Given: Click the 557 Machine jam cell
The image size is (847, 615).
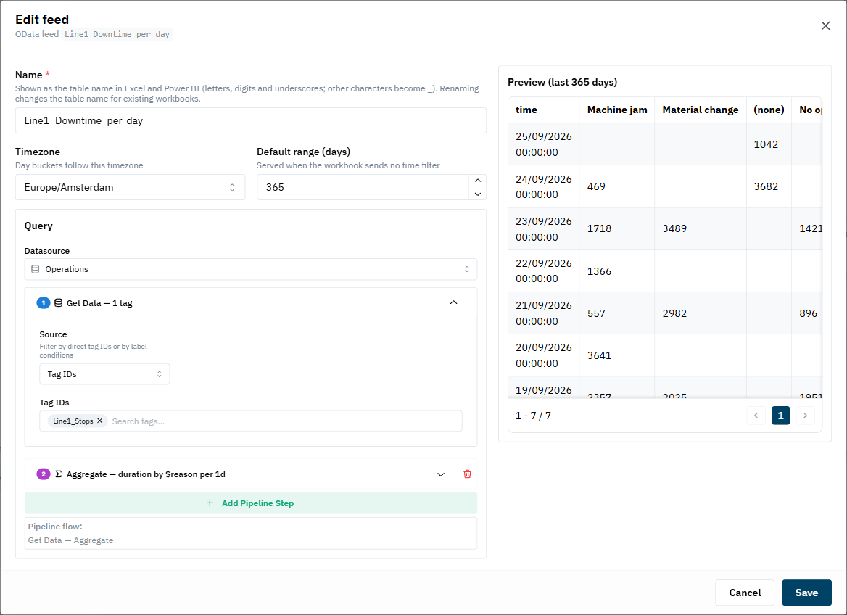Looking at the screenshot, I should pyautogui.click(x=617, y=313).
